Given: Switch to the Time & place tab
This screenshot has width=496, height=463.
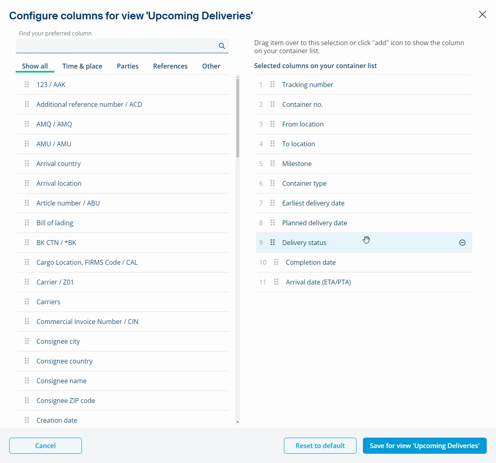Looking at the screenshot, I should [82, 66].
